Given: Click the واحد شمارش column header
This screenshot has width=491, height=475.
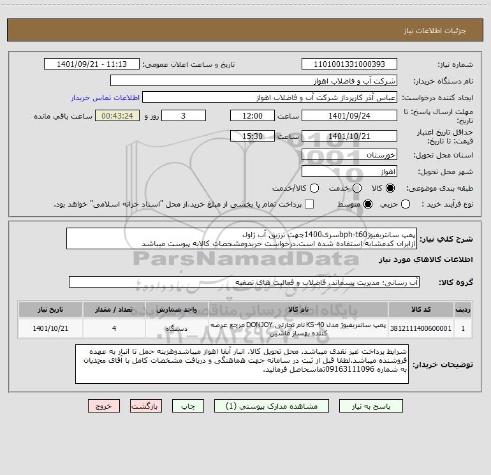Looking at the screenshot, I should point(177,309).
